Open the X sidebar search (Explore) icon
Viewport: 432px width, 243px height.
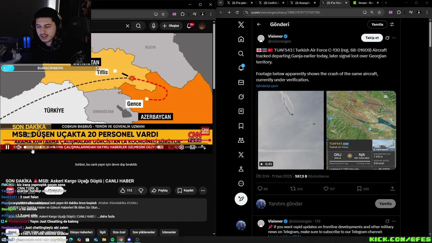(241, 54)
